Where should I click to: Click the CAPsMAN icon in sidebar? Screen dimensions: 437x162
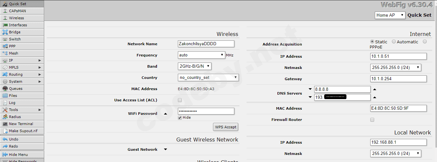[x=5, y=11]
